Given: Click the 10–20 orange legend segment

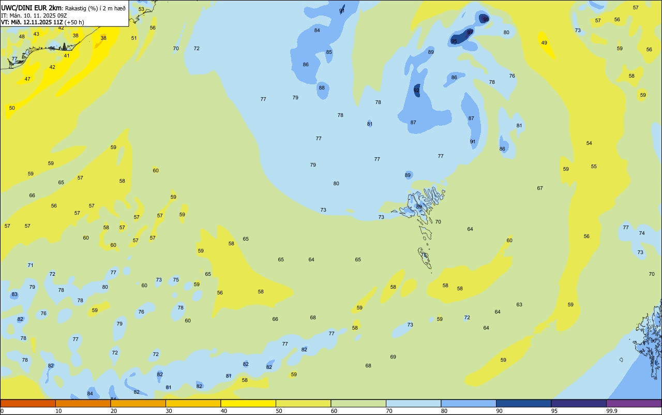Looking at the screenshot, I should click(x=83, y=403).
